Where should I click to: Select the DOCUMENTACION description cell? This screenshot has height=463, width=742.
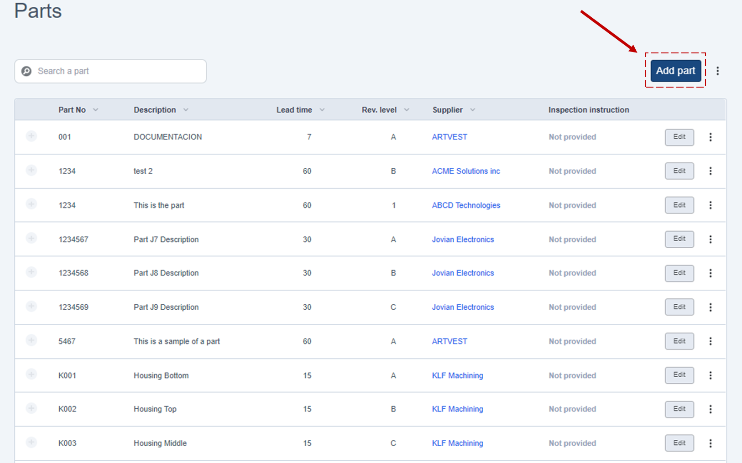(x=167, y=137)
